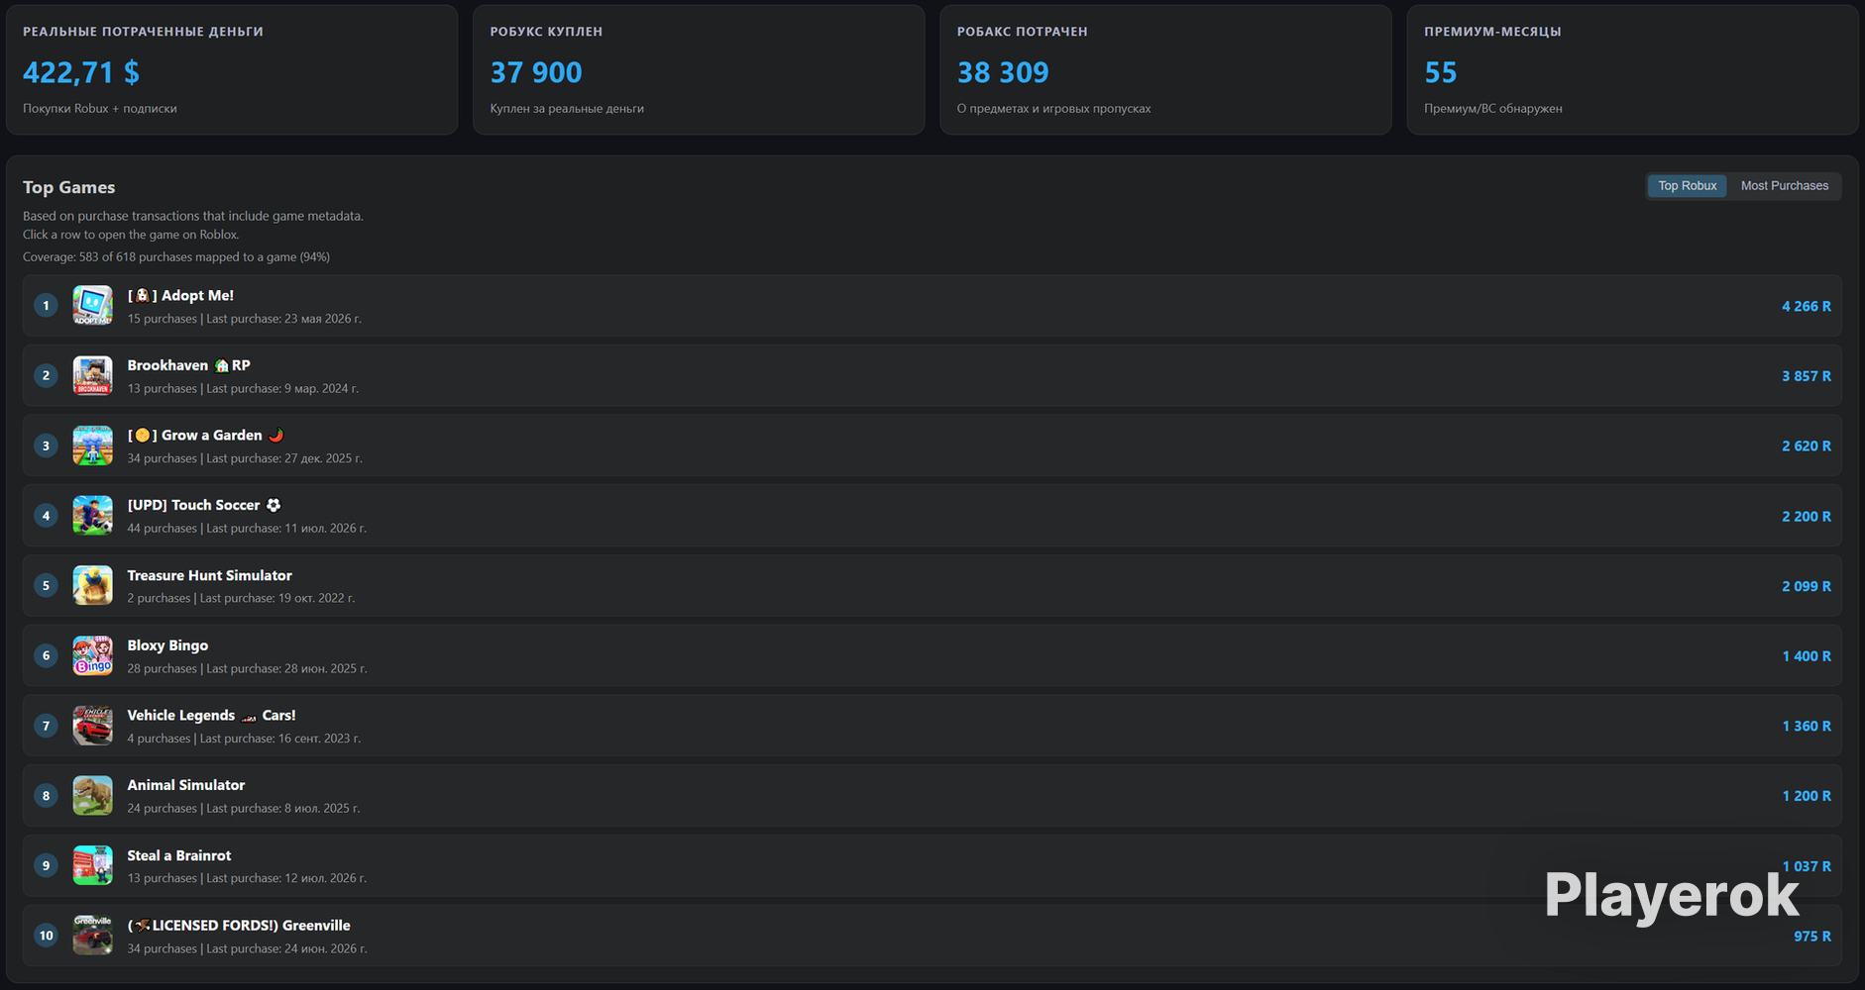
Task: Open the Steal a Brainrot title link
Action: [x=178, y=855]
